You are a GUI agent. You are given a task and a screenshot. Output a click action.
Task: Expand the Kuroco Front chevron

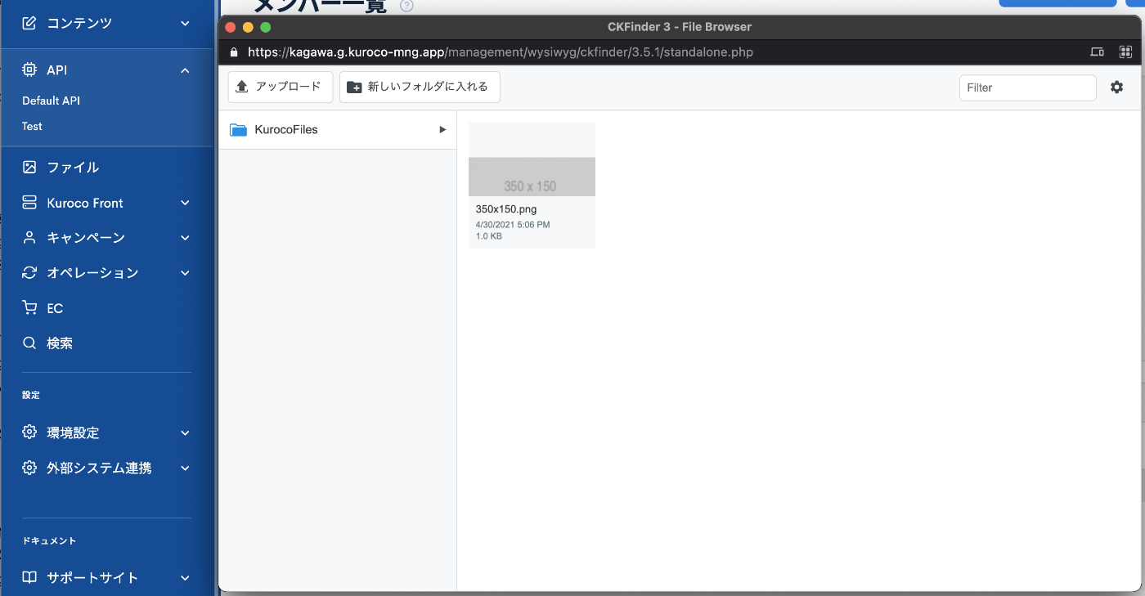point(185,203)
